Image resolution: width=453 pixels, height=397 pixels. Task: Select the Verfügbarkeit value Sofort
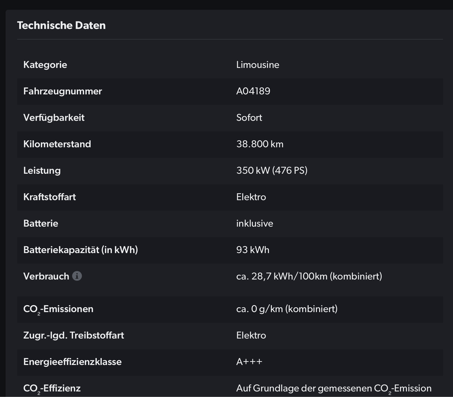point(249,118)
